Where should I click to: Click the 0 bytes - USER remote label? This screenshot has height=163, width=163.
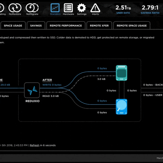coord(153,95)
